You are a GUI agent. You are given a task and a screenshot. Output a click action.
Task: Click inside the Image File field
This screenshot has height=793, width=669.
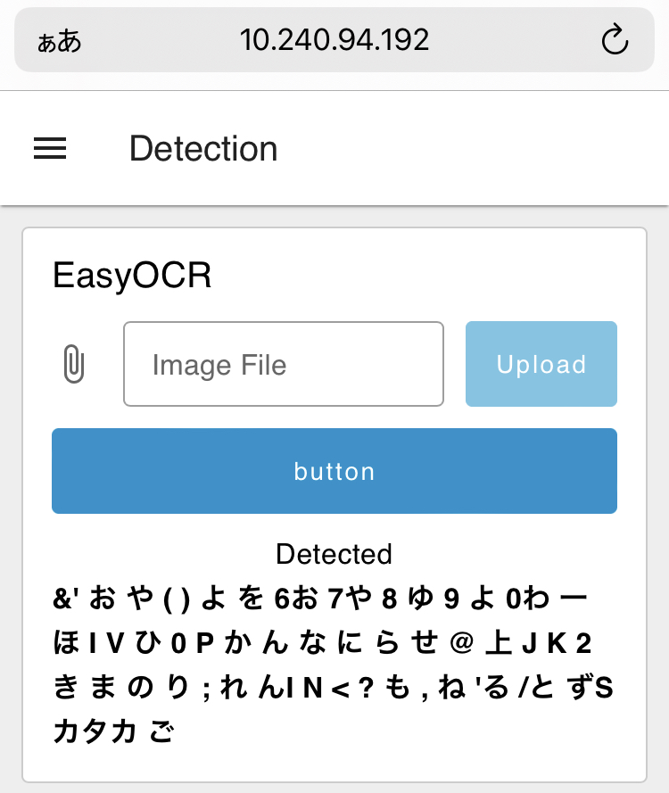point(283,364)
